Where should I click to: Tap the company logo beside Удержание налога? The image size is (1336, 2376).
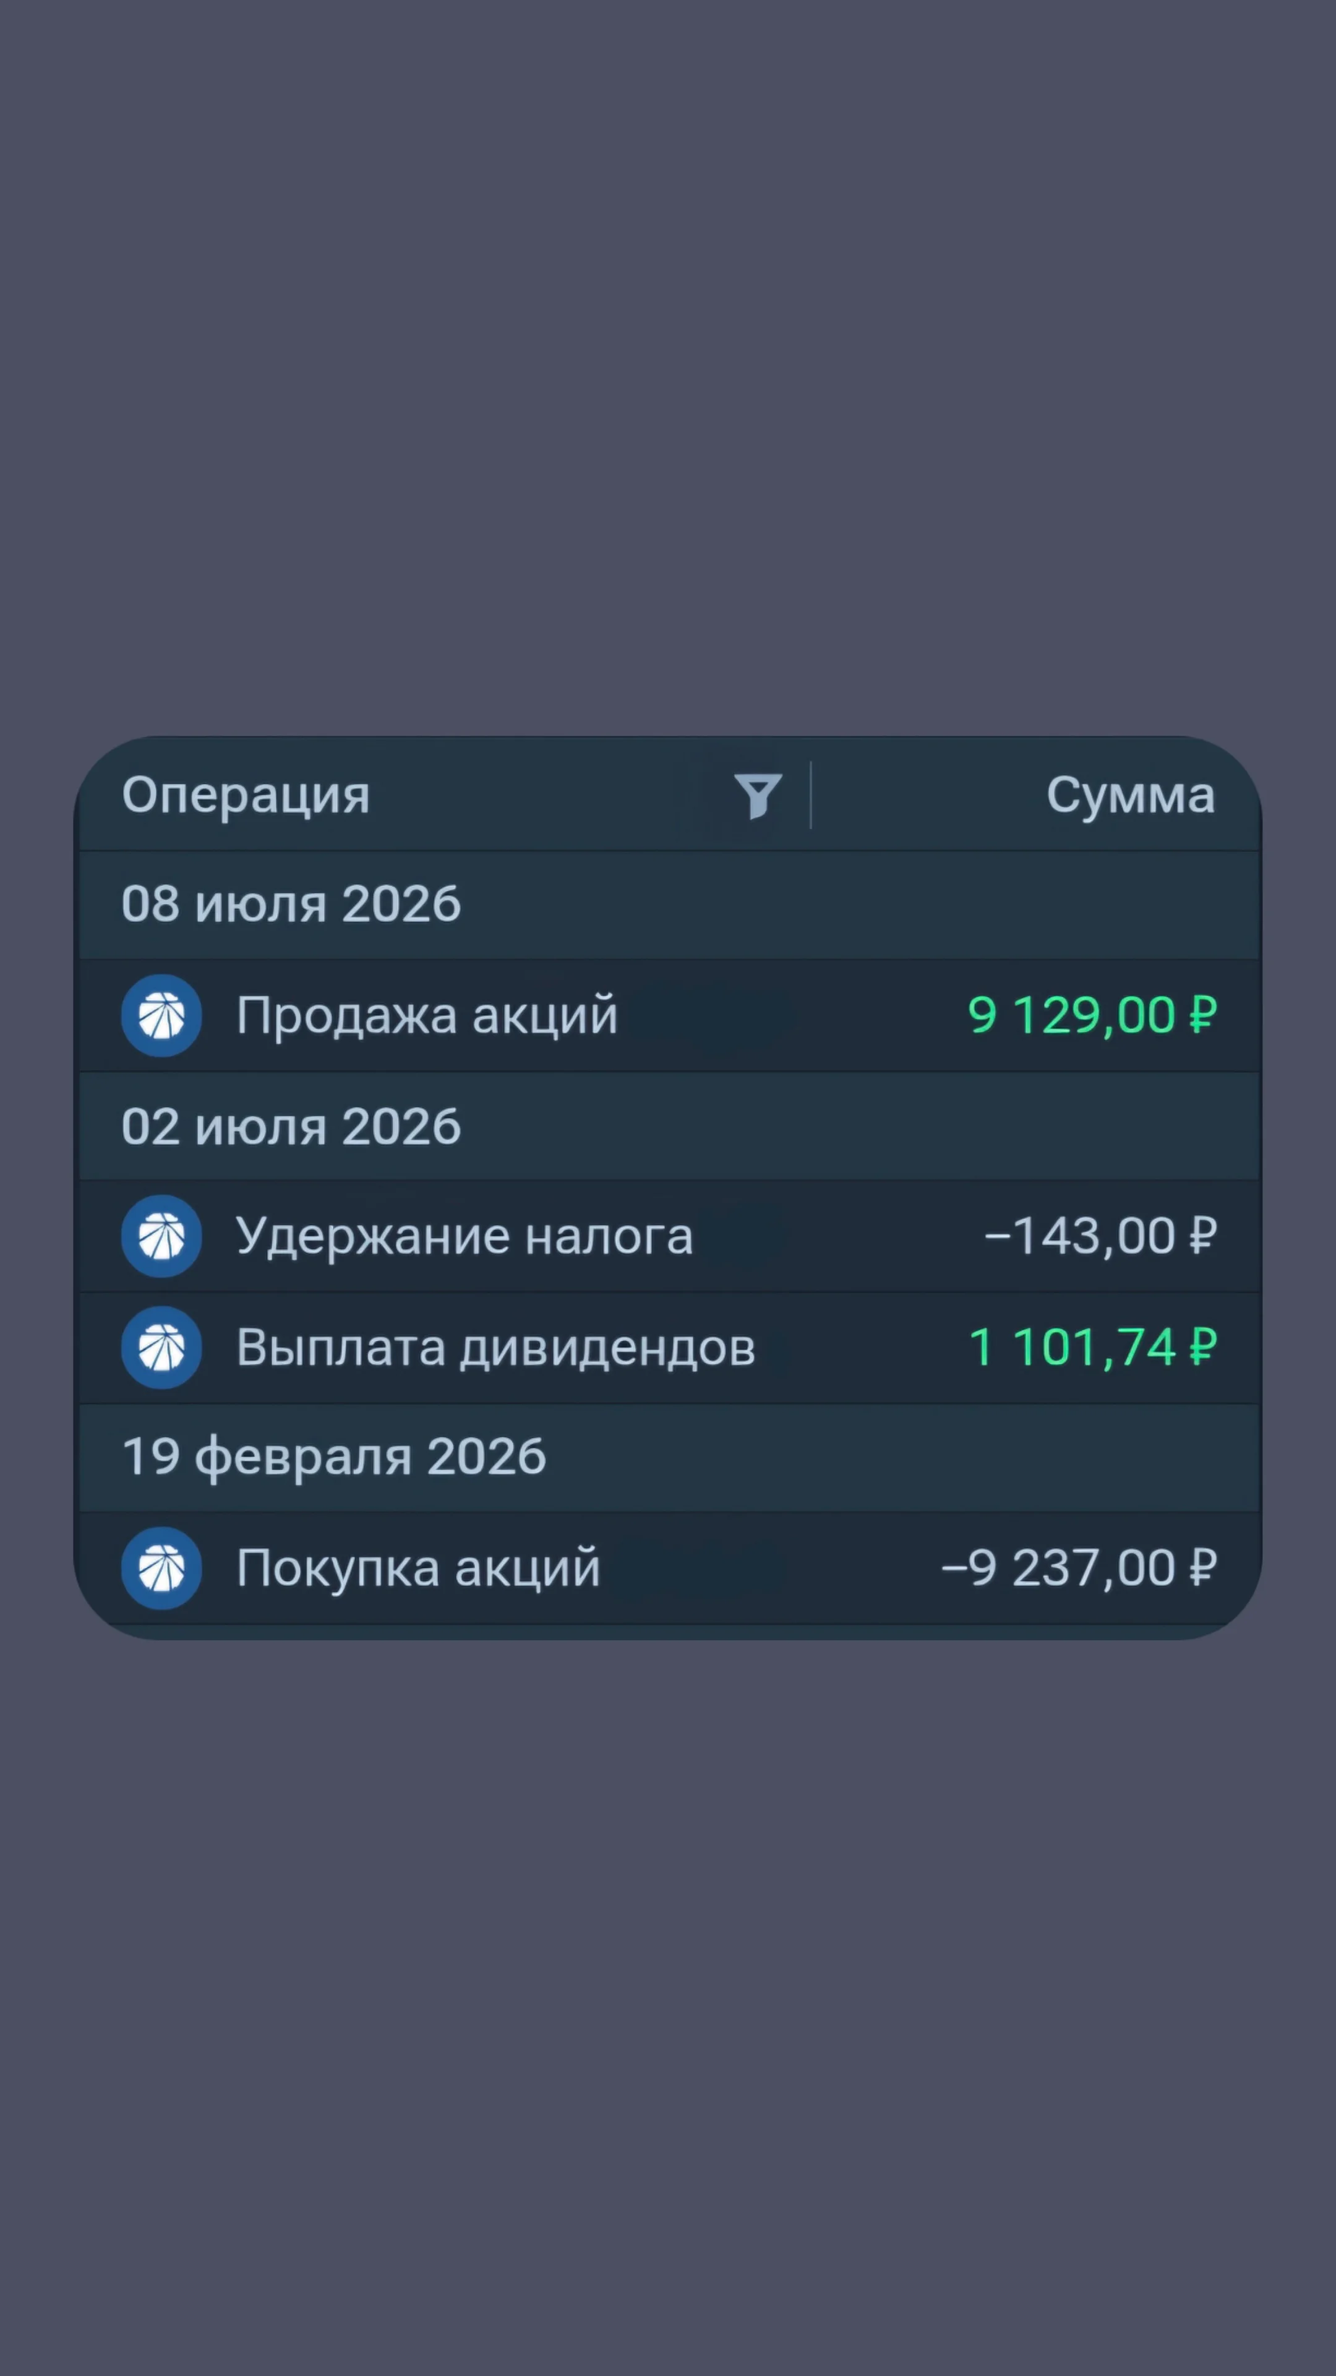tap(161, 1236)
